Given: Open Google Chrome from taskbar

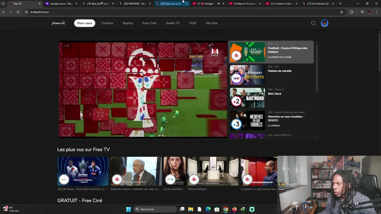Looking at the screenshot, I should click(x=226, y=209).
